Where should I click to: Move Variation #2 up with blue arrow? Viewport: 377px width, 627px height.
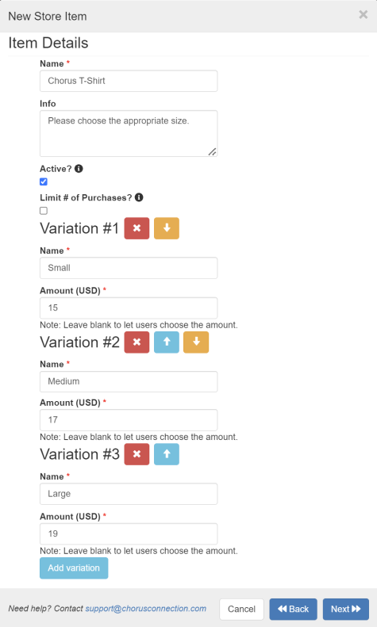167,342
